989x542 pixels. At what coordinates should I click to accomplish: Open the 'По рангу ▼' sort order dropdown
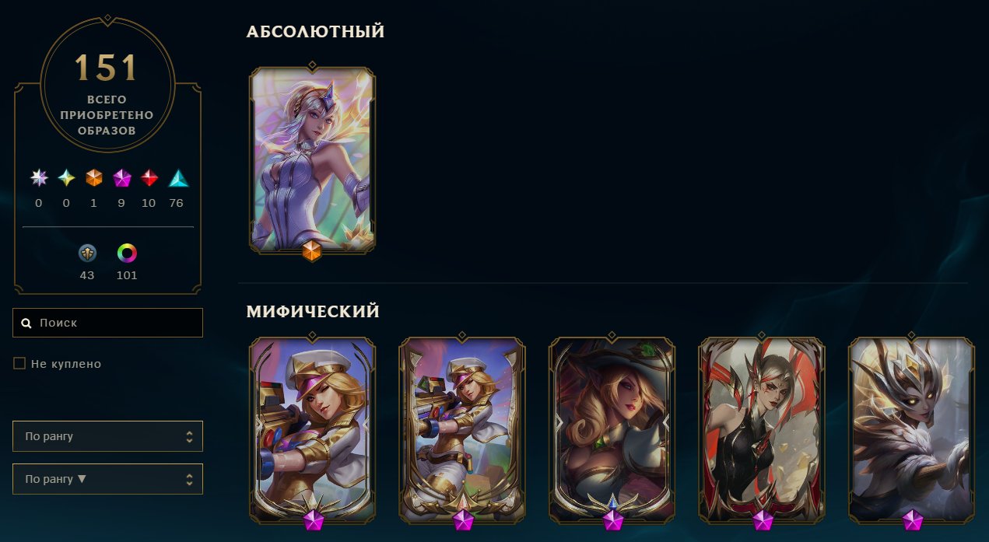tap(107, 479)
